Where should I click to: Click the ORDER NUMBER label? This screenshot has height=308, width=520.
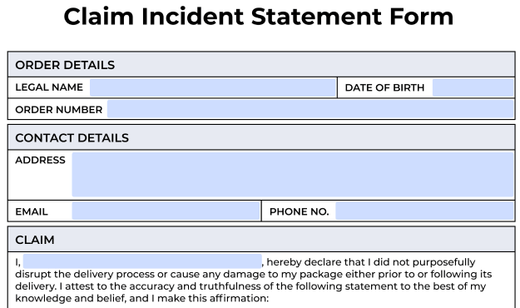(59, 110)
